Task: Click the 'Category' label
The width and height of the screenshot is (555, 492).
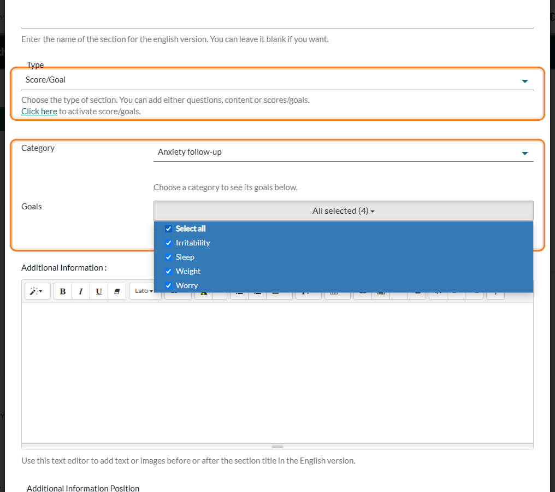Action: pyautogui.click(x=38, y=148)
